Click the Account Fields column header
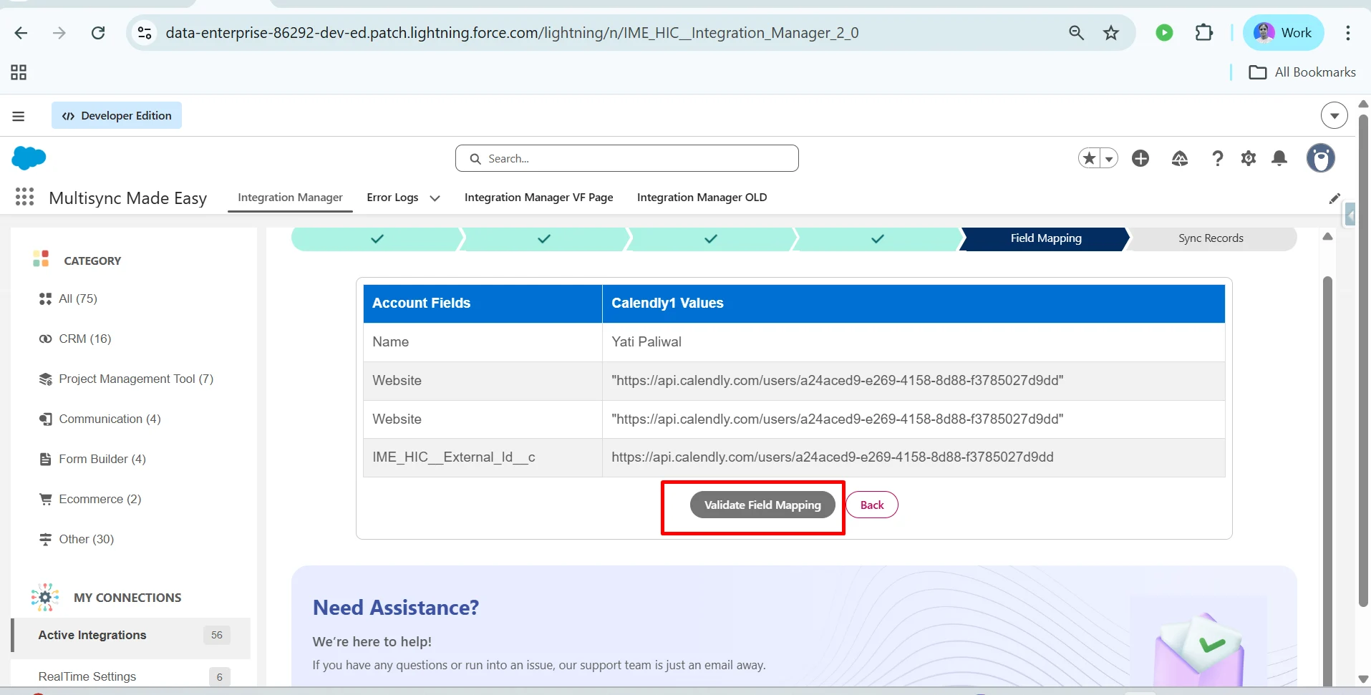This screenshot has height=695, width=1371. click(x=483, y=303)
